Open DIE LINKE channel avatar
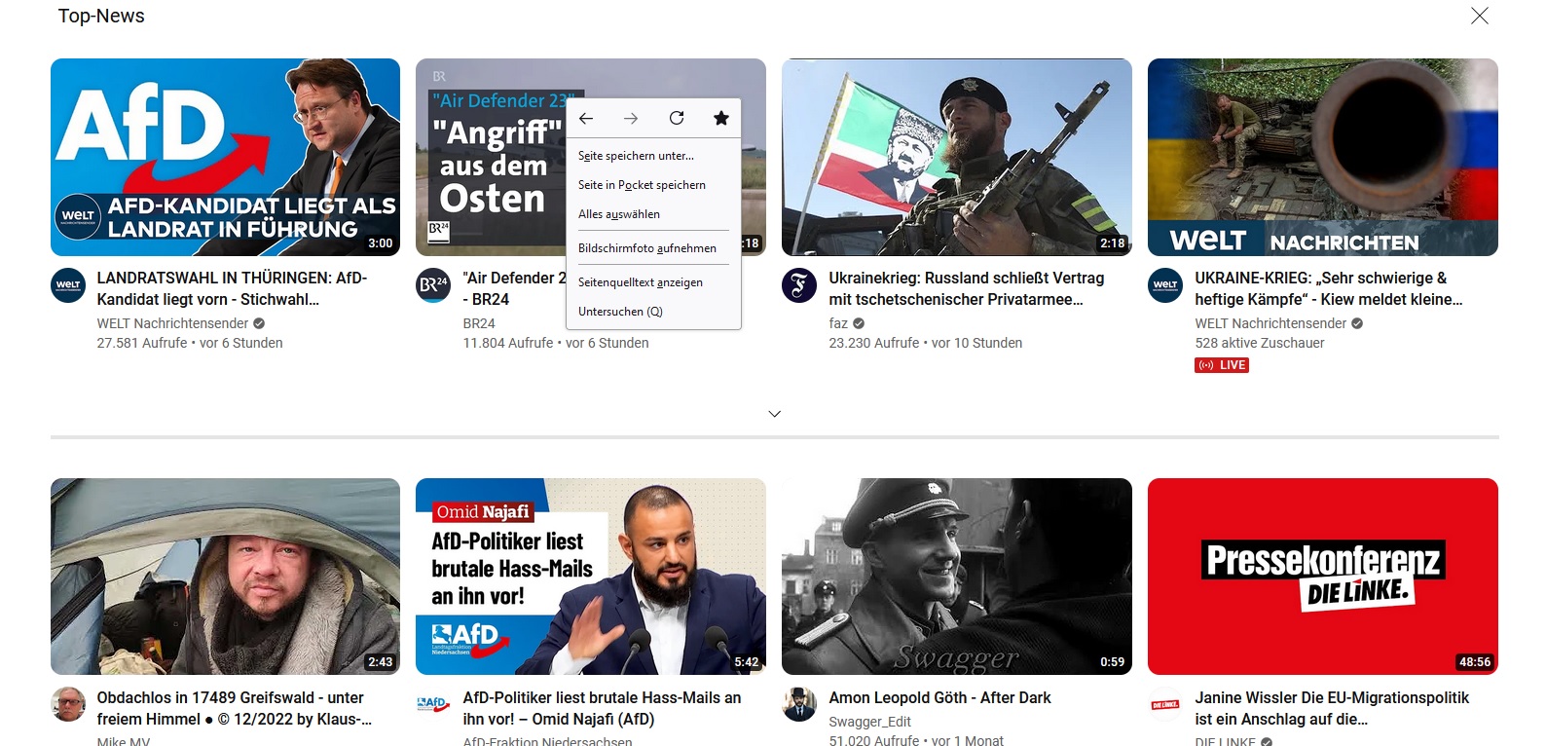1546x746 pixels. point(1165,704)
